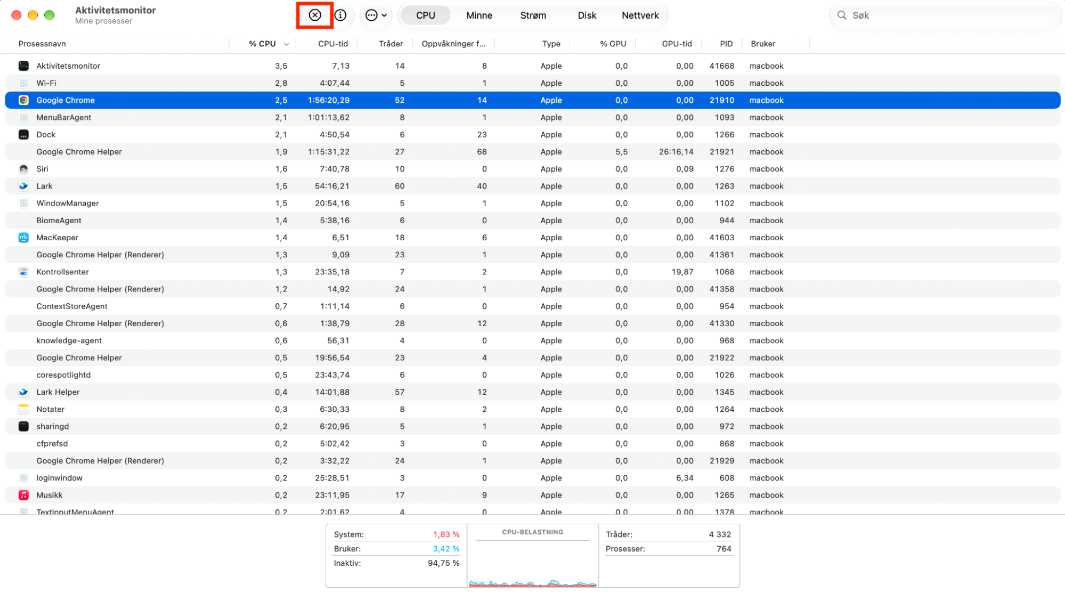Select the Wi-Fi process icon
The width and height of the screenshot is (1065, 593).
point(23,83)
